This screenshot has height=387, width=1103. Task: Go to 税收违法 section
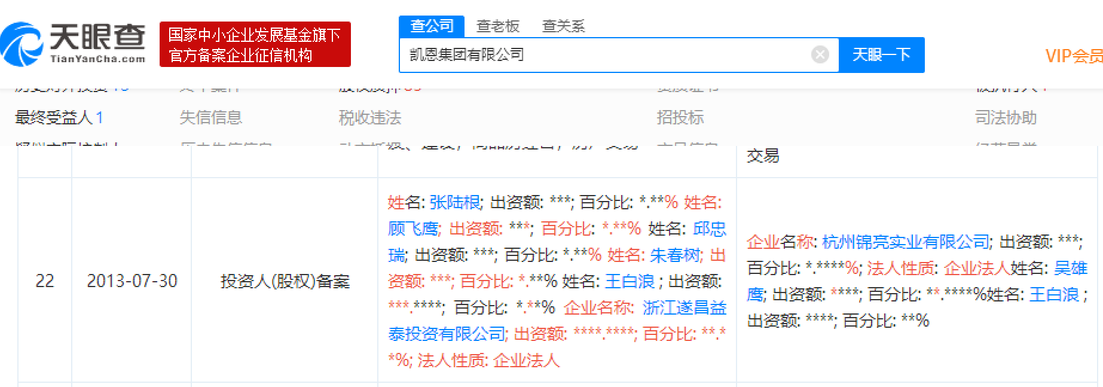point(370,118)
